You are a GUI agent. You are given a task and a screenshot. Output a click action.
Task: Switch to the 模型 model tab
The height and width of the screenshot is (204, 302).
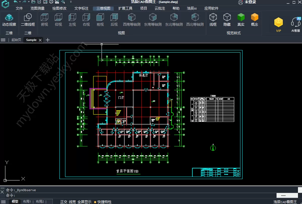15,201
